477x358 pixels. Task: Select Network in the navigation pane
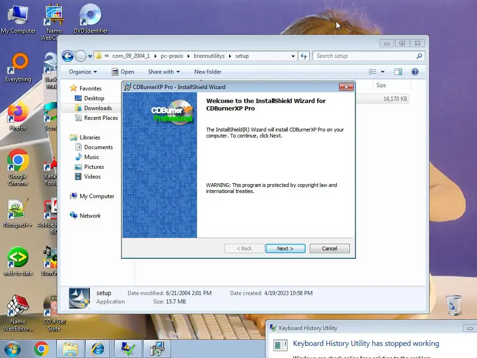click(x=90, y=216)
